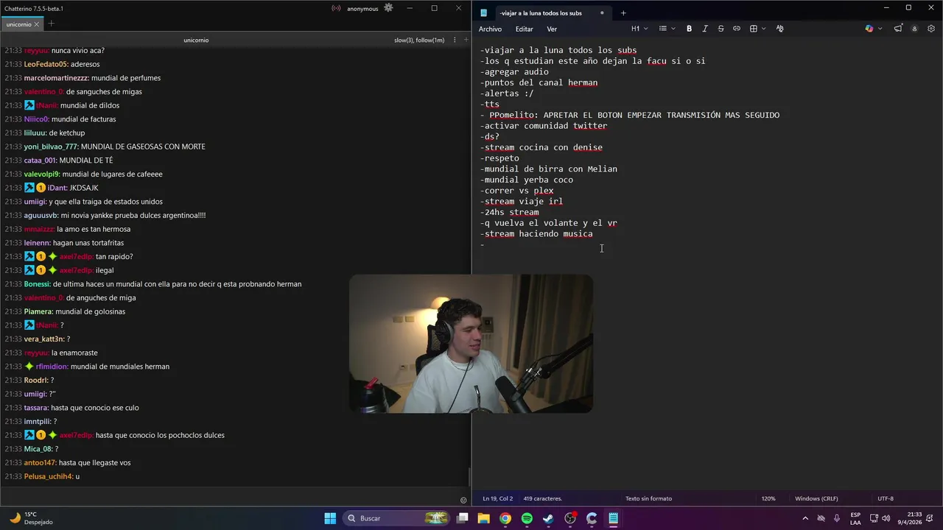Screen dimensions: 943x530
Task: Open the weather widget showing 15°C
Action: click(x=29, y=518)
